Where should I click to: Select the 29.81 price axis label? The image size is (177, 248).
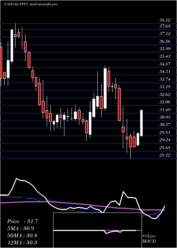pos(165,132)
